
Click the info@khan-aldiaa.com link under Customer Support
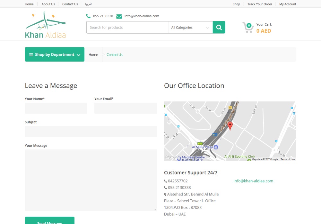point(253,181)
